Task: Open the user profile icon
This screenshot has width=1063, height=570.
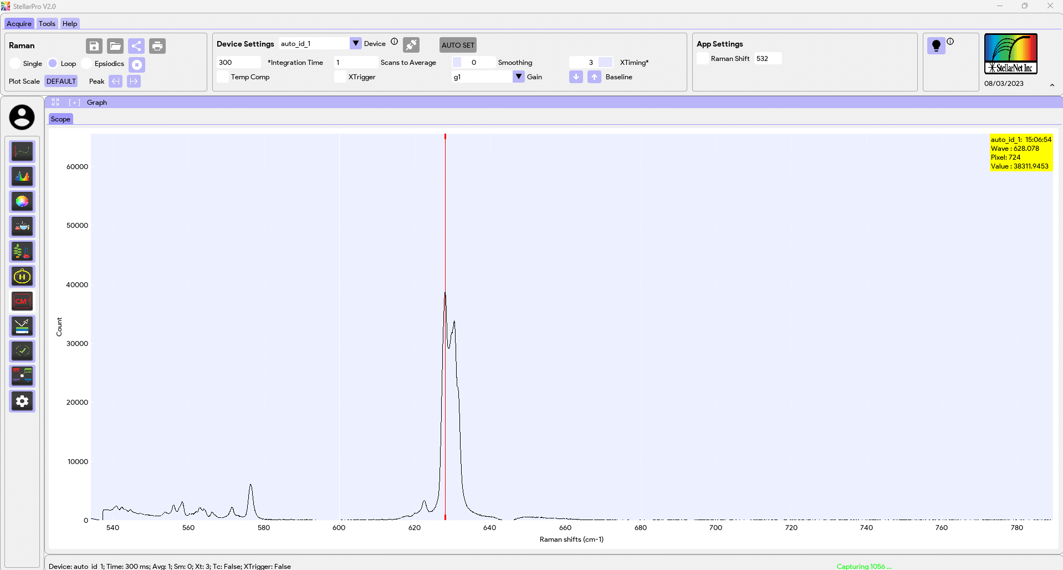Action: click(22, 118)
